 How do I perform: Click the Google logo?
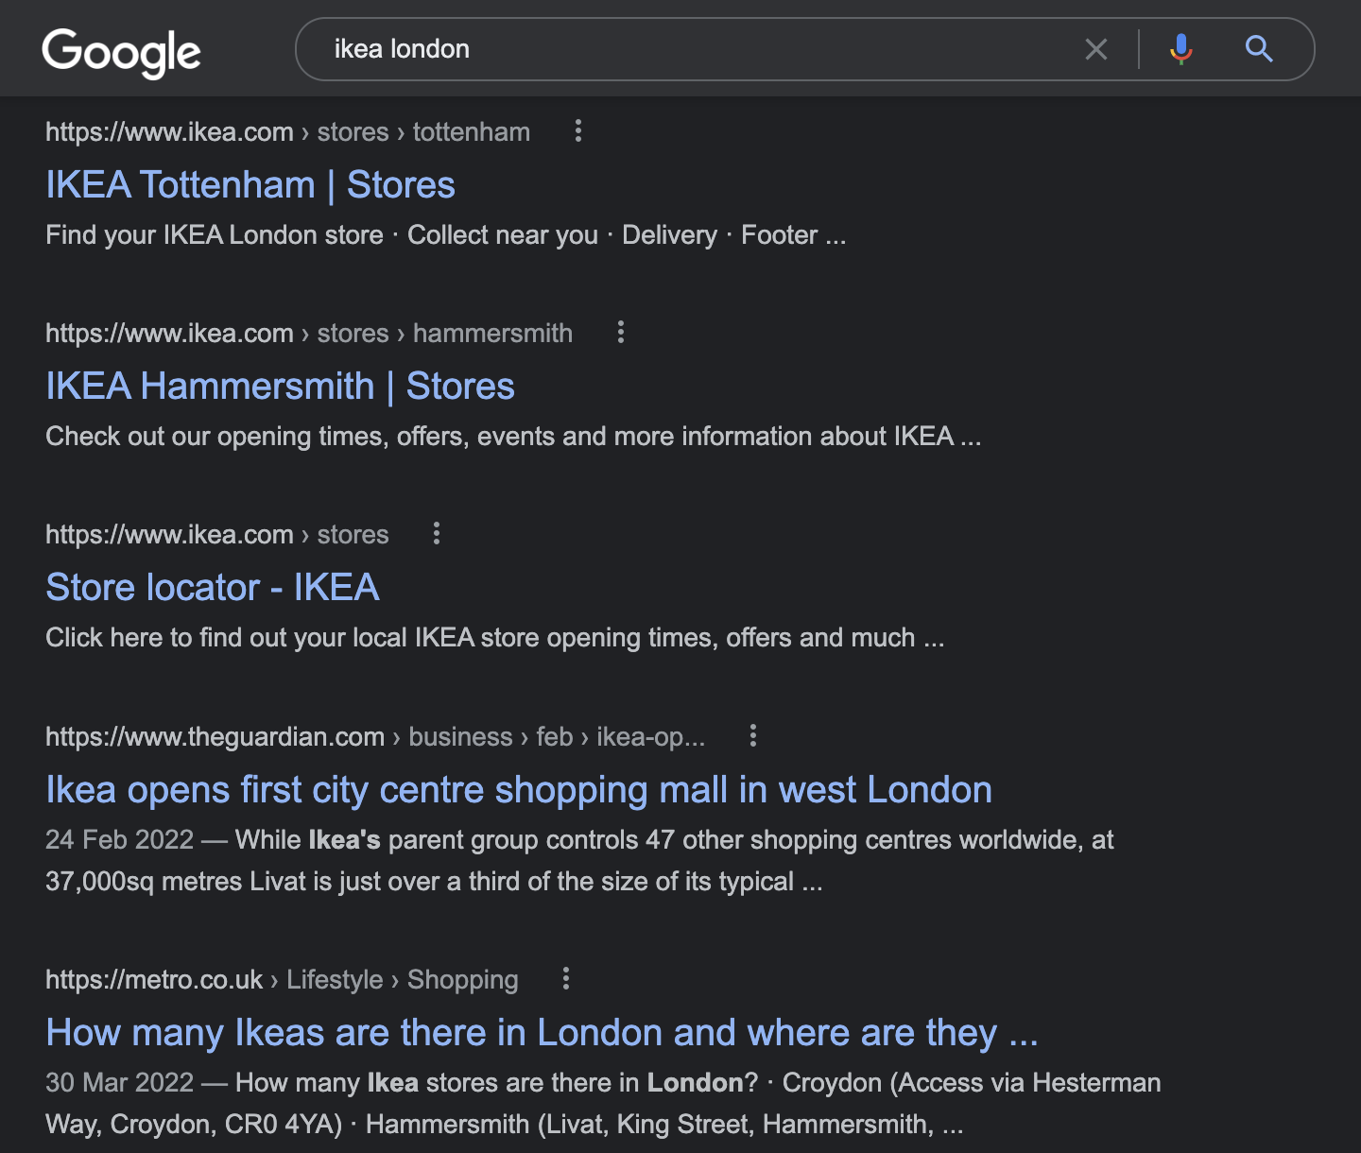(x=121, y=53)
